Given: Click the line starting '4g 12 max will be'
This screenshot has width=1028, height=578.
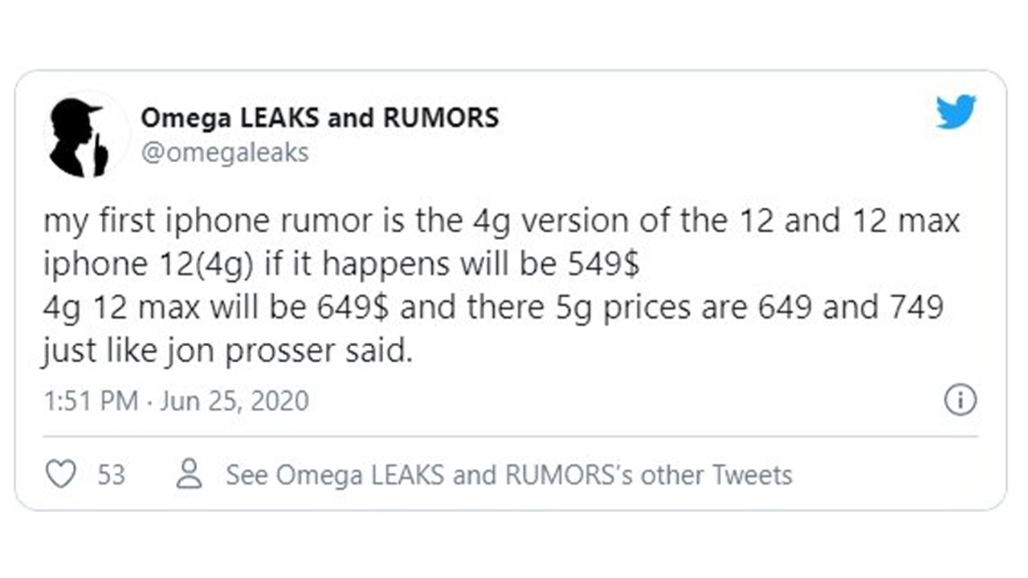Looking at the screenshot, I should (493, 308).
